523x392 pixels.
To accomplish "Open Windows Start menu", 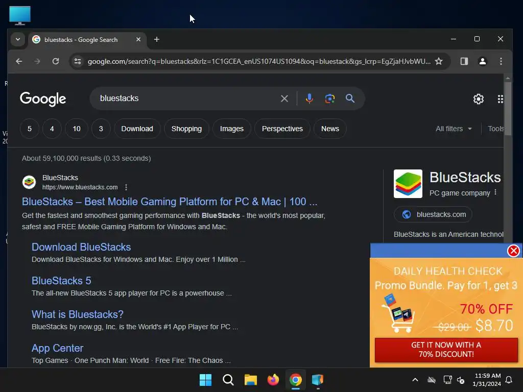I will tap(205, 380).
